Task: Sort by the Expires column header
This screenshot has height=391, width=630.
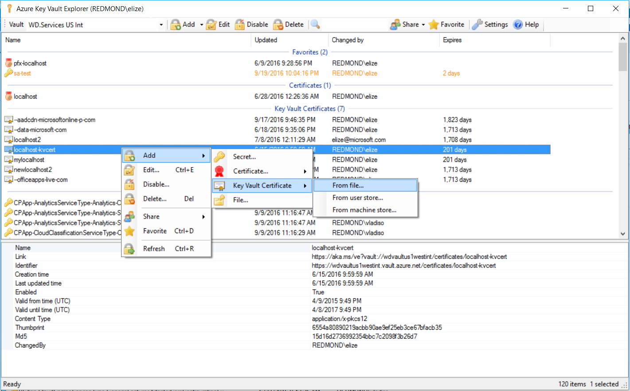Action: point(495,40)
